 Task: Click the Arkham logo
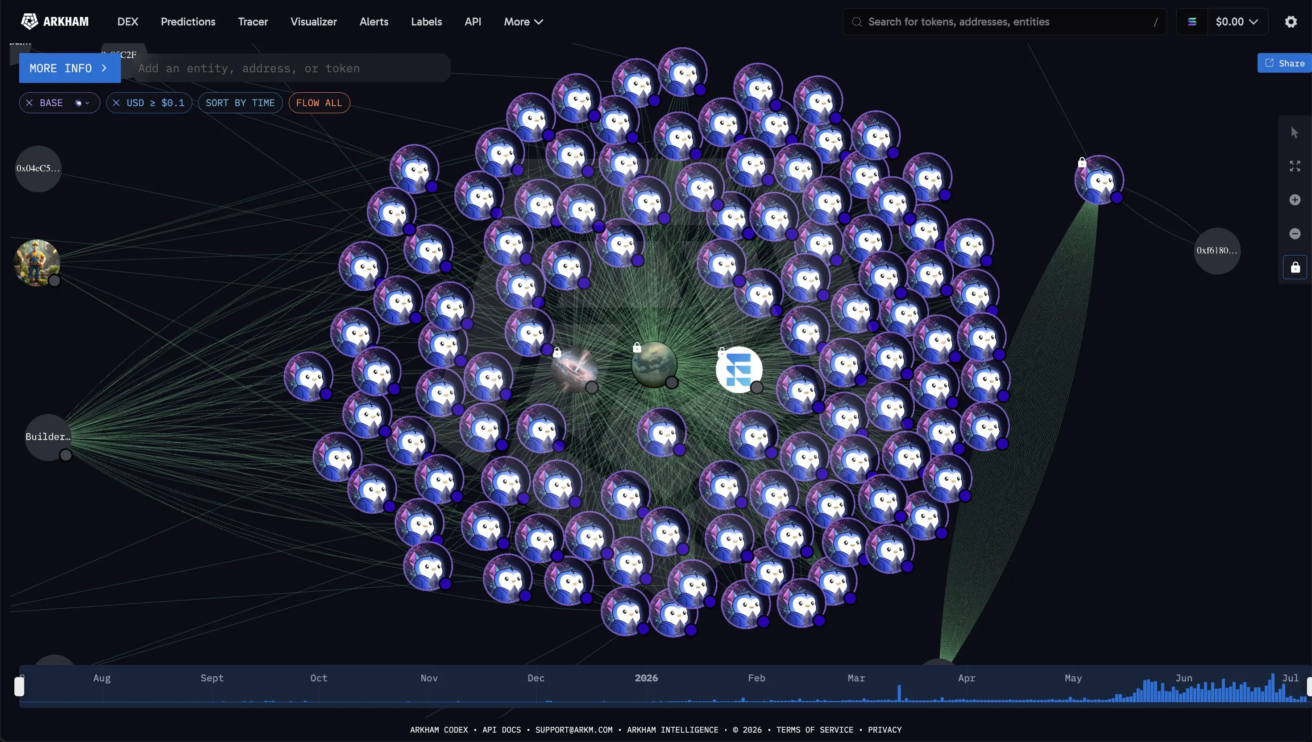click(54, 21)
